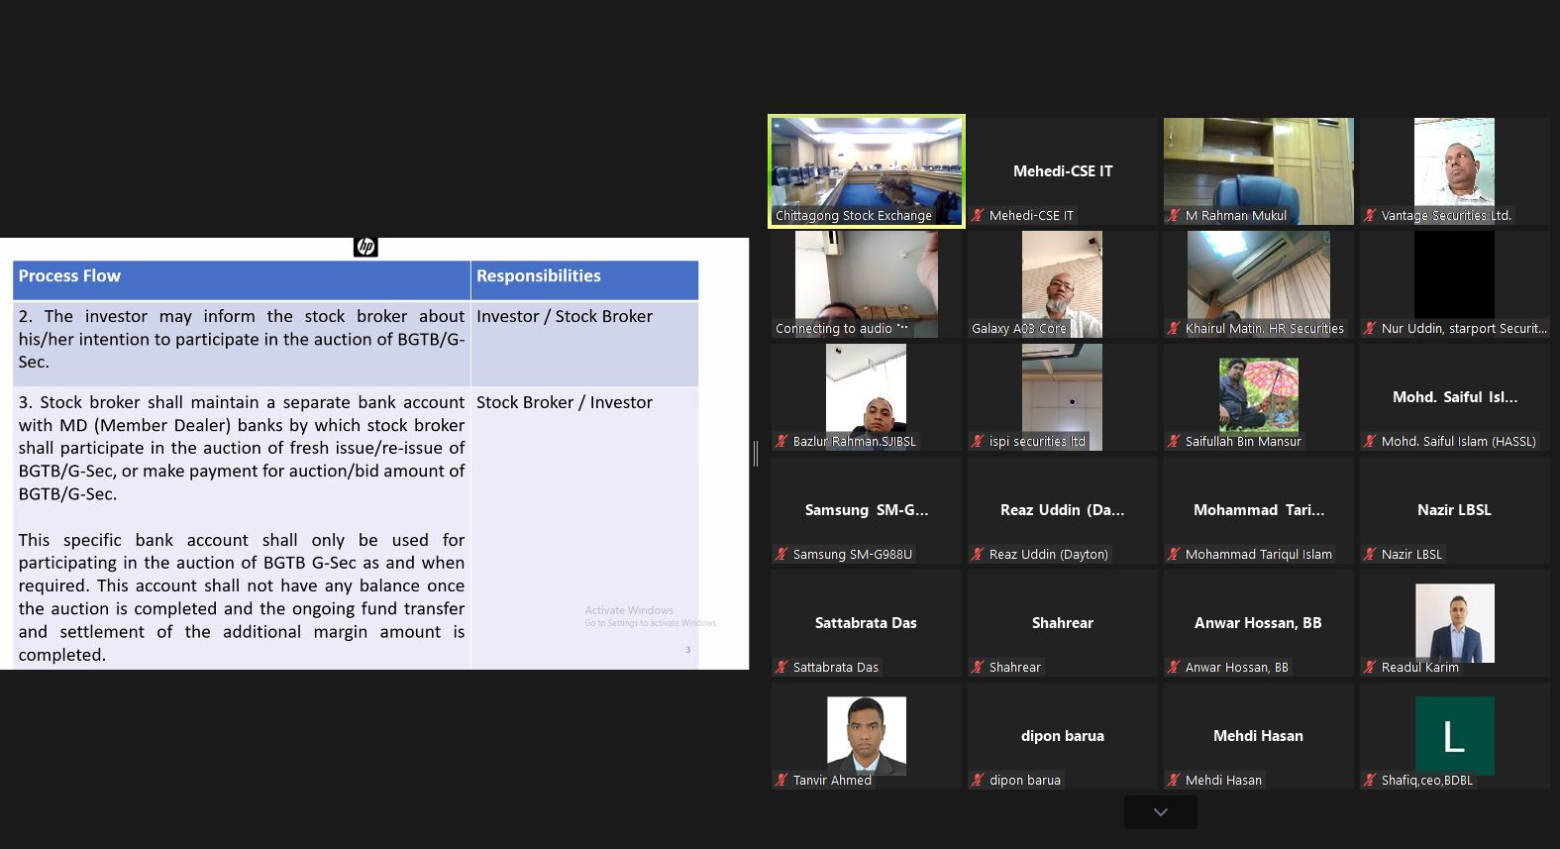Open Vantage Securities Ltd. participant video
The image size is (1560, 849).
tap(1454, 171)
